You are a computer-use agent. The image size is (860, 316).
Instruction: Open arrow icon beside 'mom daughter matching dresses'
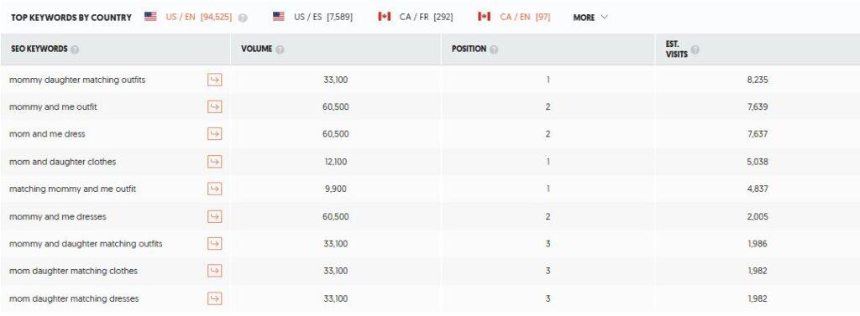click(214, 298)
